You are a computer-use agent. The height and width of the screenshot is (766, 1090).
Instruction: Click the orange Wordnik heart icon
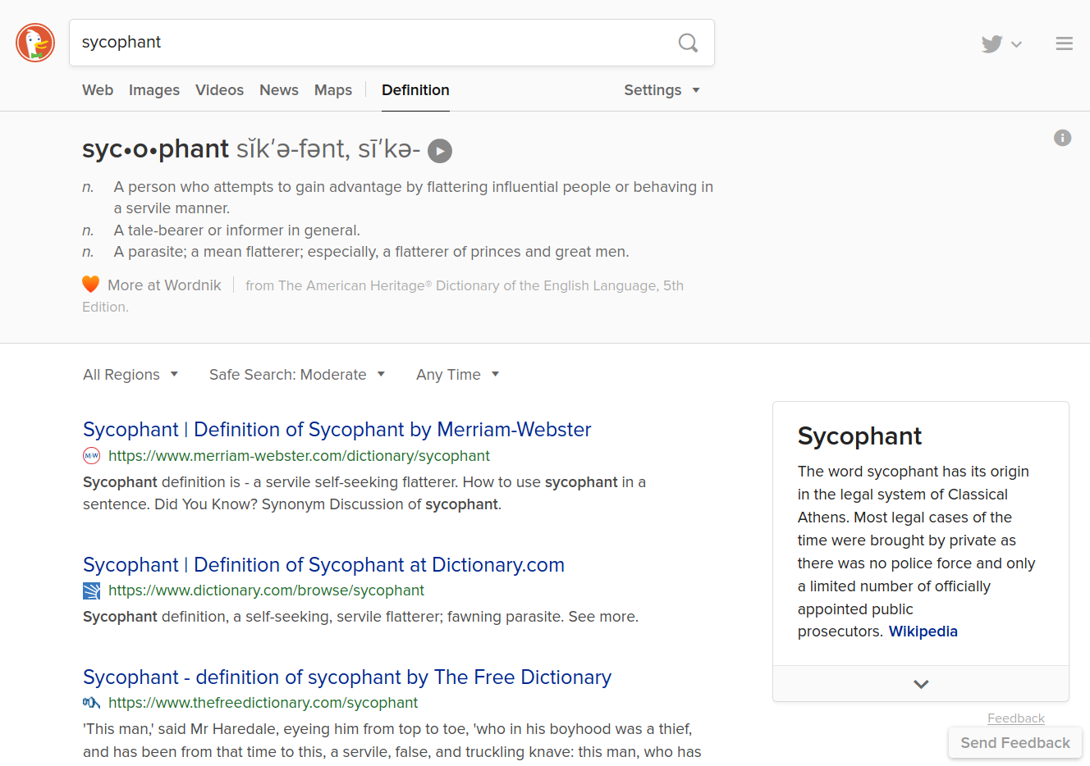pyautogui.click(x=91, y=285)
